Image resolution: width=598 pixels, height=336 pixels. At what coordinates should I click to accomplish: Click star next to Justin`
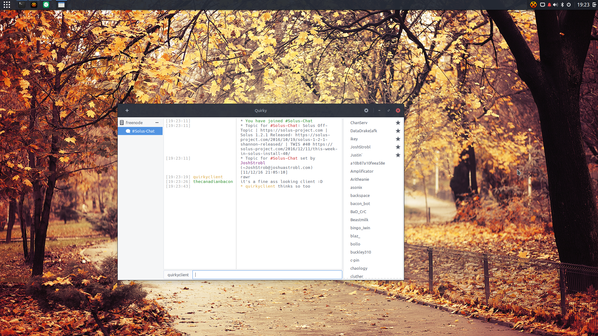coord(398,155)
